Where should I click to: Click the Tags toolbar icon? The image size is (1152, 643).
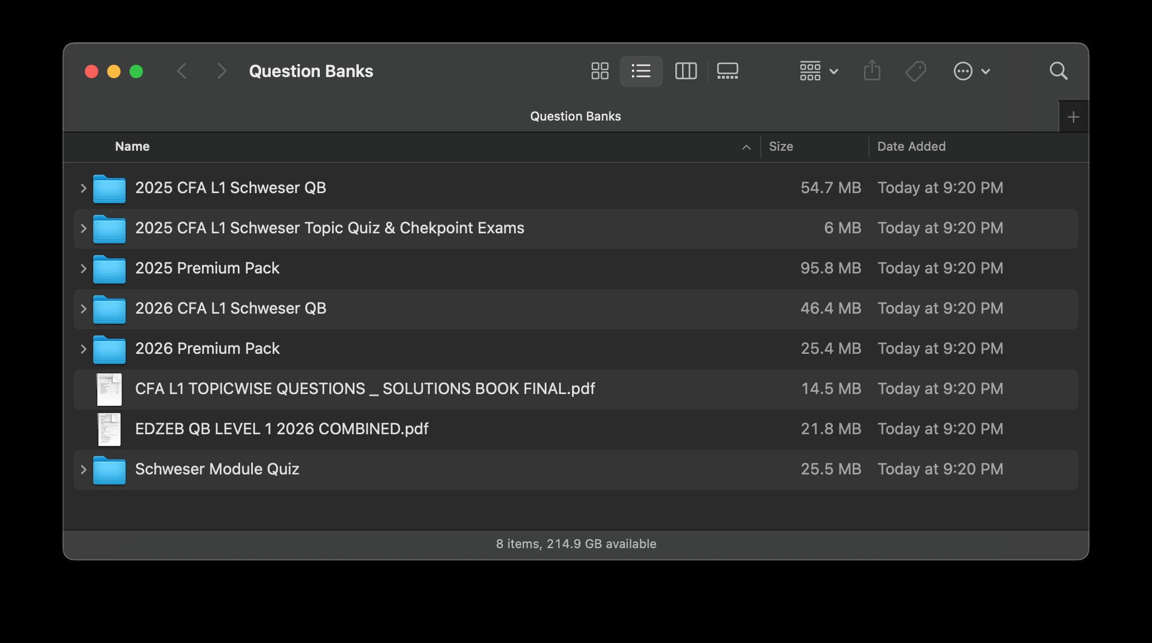(916, 71)
